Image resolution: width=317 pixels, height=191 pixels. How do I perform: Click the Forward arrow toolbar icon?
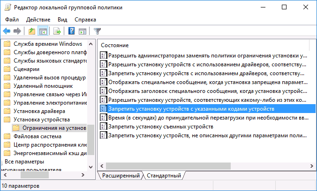pyautogui.click(x=17, y=31)
